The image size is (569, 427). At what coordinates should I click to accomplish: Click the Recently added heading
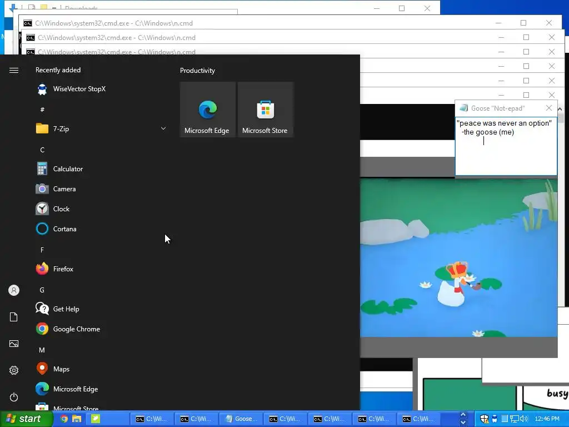tap(58, 70)
